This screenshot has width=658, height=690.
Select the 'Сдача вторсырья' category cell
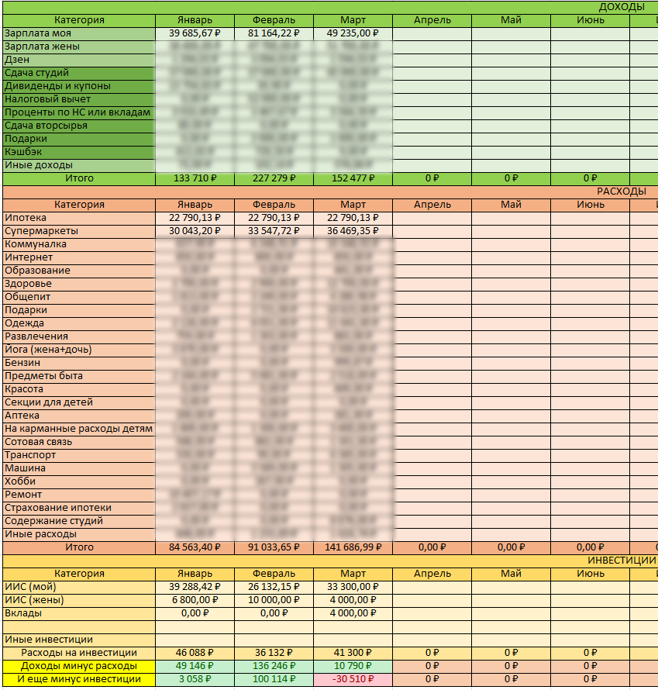click(79, 126)
